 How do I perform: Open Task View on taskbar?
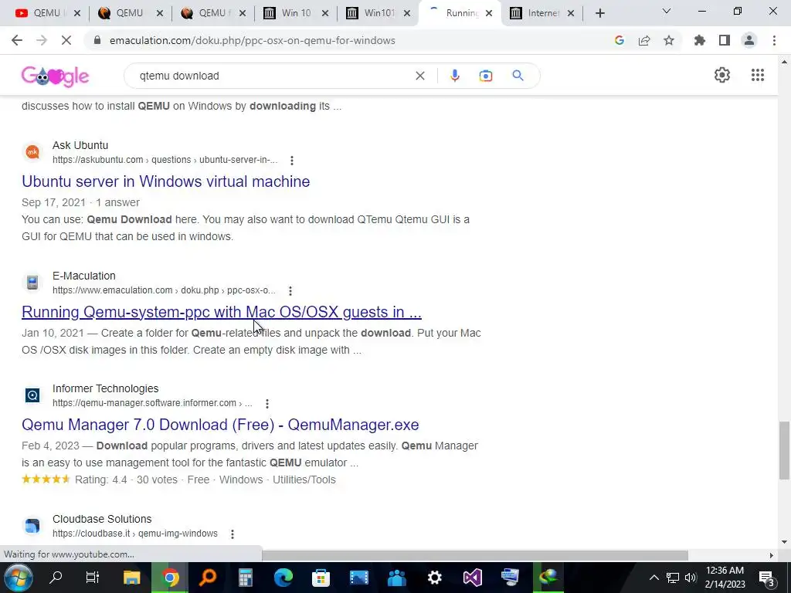pyautogui.click(x=93, y=578)
